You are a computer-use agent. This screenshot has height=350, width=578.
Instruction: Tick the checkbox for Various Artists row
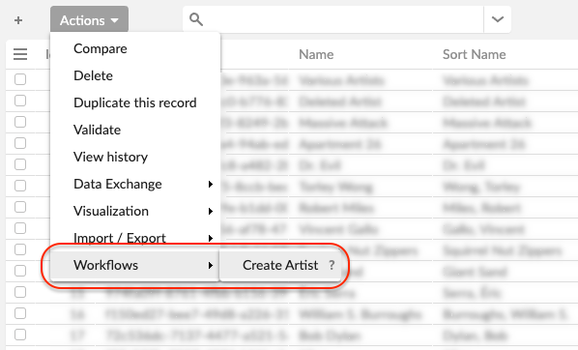coord(20,79)
